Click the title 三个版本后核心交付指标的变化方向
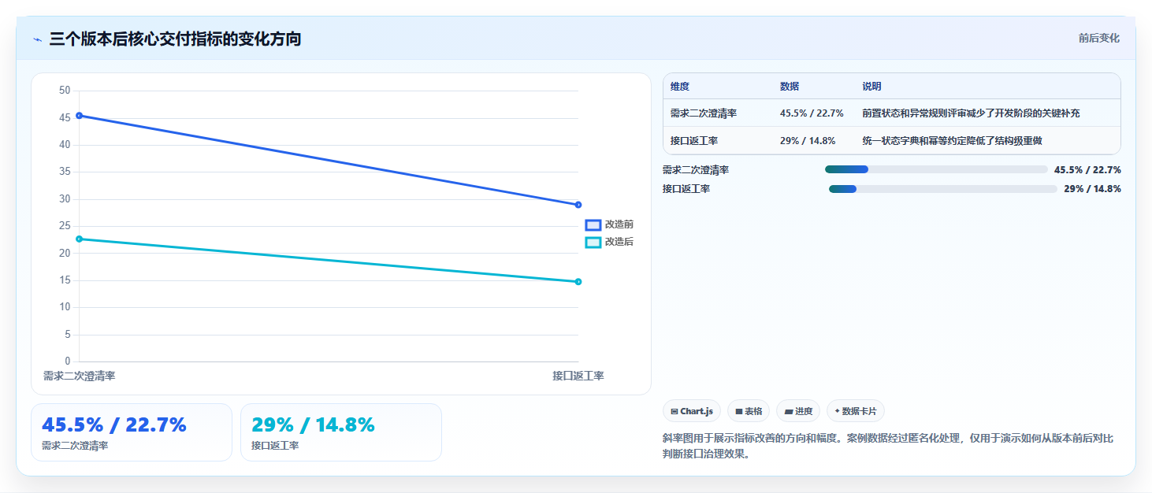The image size is (1152, 493). click(175, 39)
